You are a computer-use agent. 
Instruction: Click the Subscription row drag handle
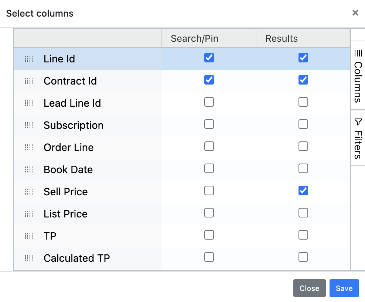(x=29, y=125)
